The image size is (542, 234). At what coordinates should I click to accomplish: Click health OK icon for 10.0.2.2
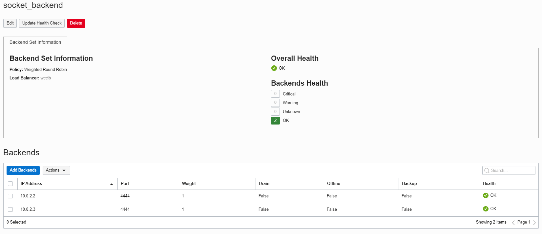pos(486,195)
